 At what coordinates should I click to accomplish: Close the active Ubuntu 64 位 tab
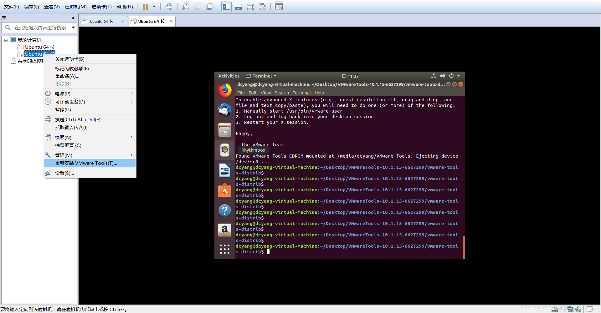(171, 21)
